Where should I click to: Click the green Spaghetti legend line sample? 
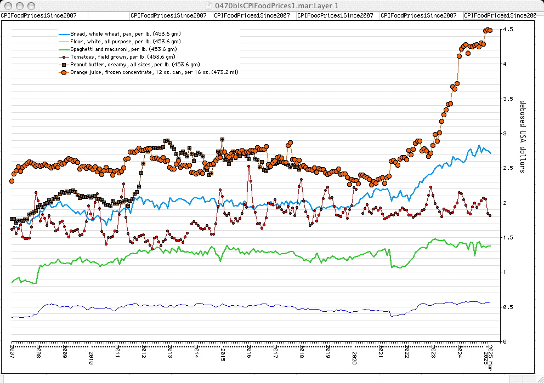[x=64, y=49]
